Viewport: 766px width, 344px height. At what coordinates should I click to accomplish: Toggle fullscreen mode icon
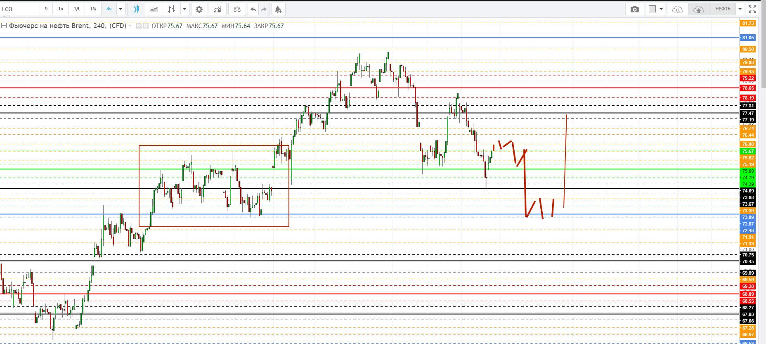[x=752, y=9]
